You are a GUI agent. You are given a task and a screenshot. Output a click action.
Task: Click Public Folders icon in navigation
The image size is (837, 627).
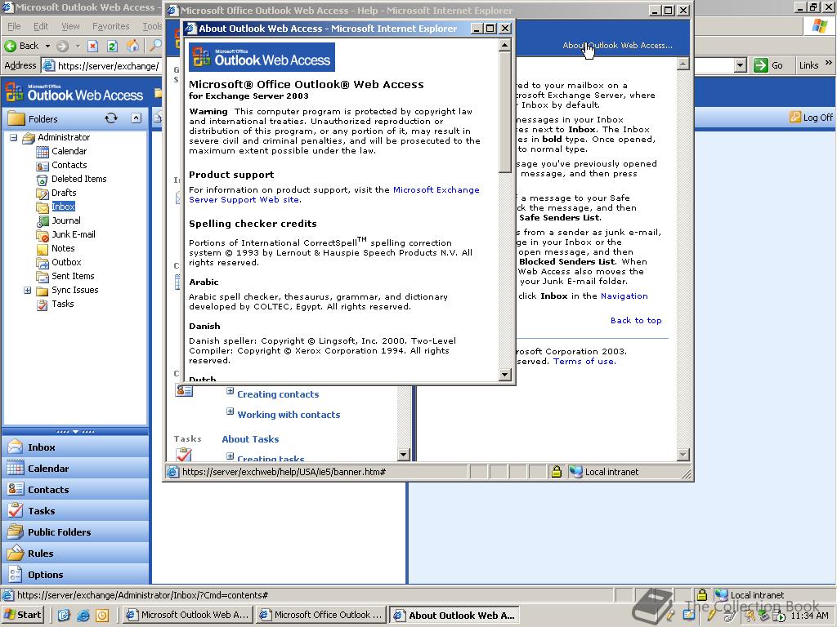16,531
